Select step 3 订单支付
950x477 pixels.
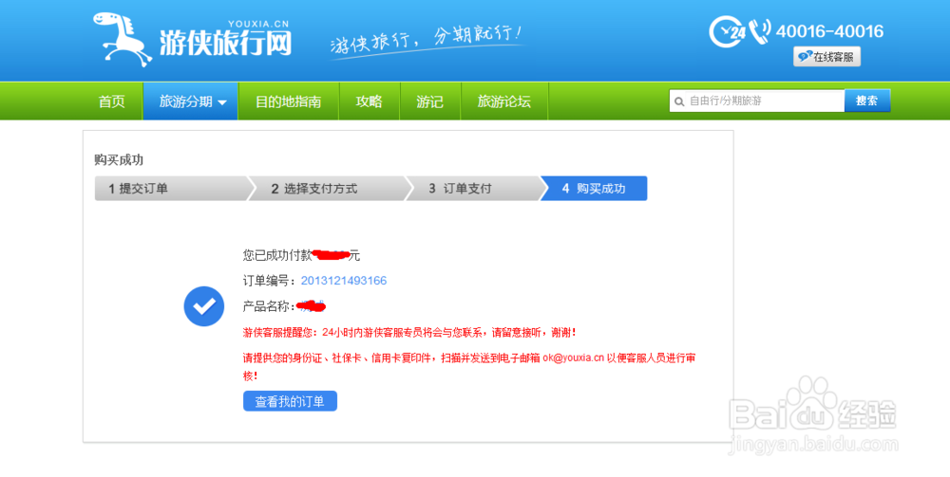pos(472,189)
